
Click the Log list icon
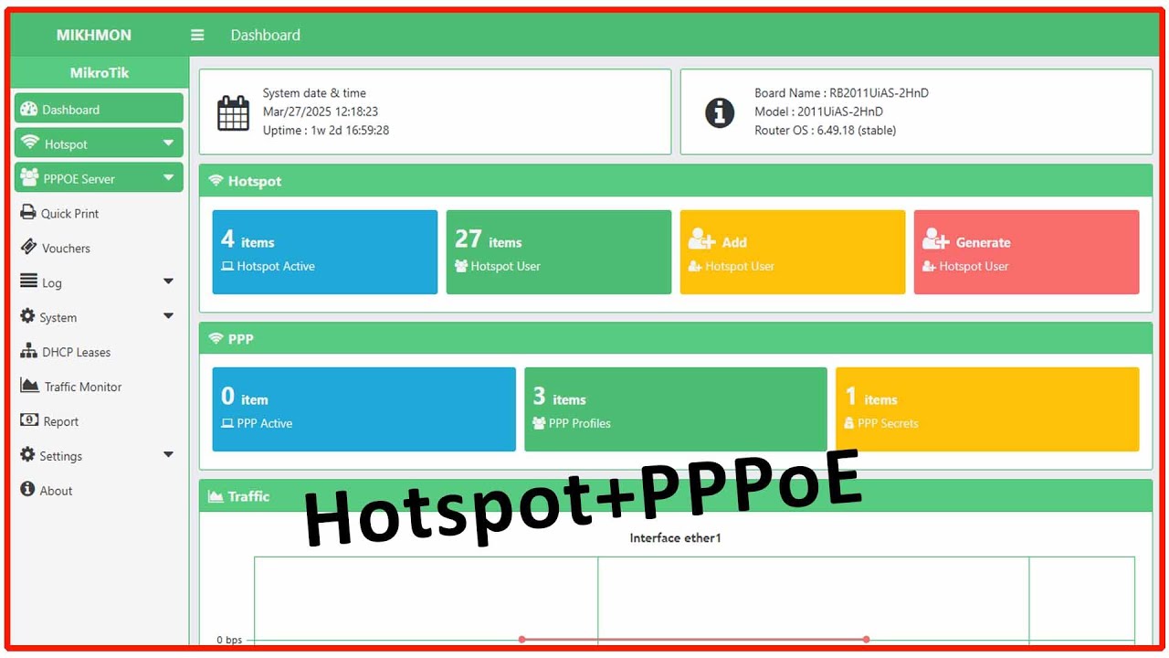[x=28, y=281]
